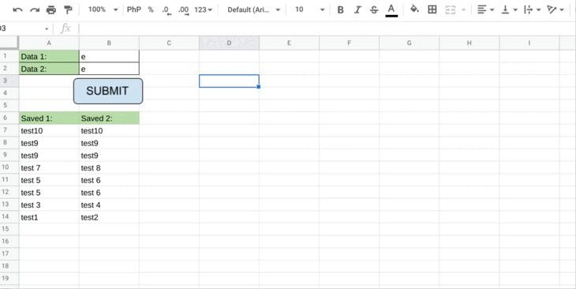
Task: Select cell A11 containing 'test 5'
Action: click(x=49, y=180)
